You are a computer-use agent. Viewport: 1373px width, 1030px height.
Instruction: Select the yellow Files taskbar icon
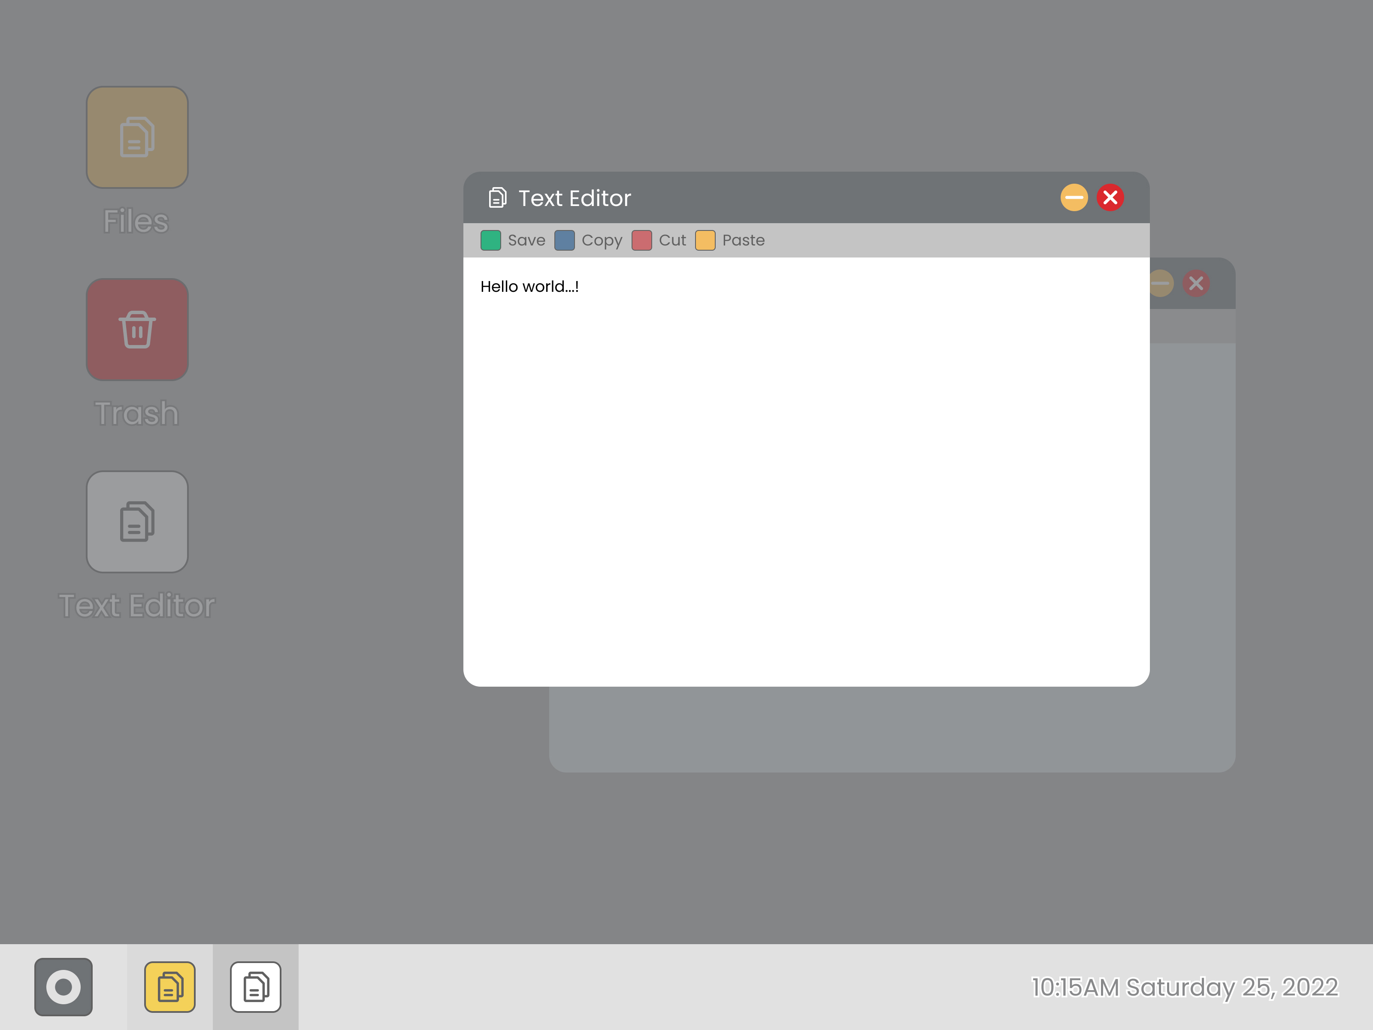(x=169, y=987)
